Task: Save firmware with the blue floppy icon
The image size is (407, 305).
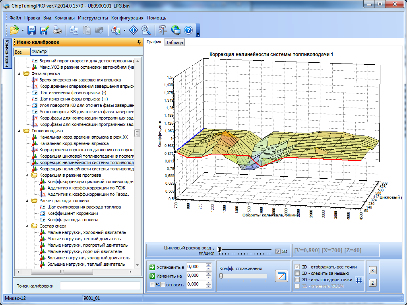Action: (32, 30)
